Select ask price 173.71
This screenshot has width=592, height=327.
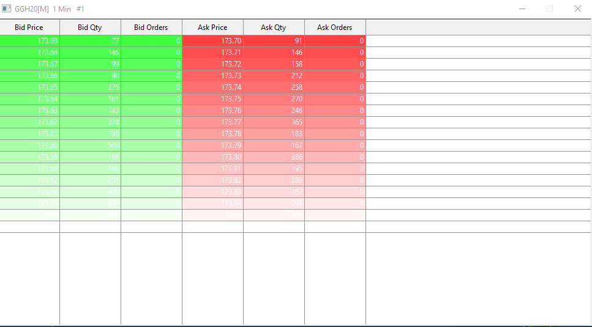[212, 53]
